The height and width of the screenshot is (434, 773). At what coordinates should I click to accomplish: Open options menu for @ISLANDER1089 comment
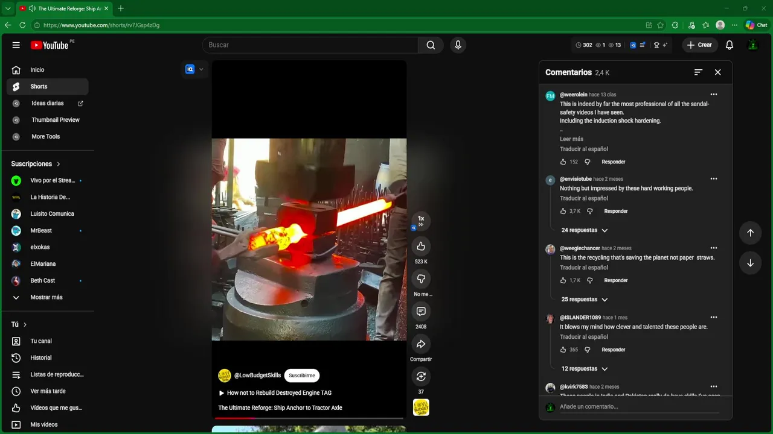coord(714,318)
